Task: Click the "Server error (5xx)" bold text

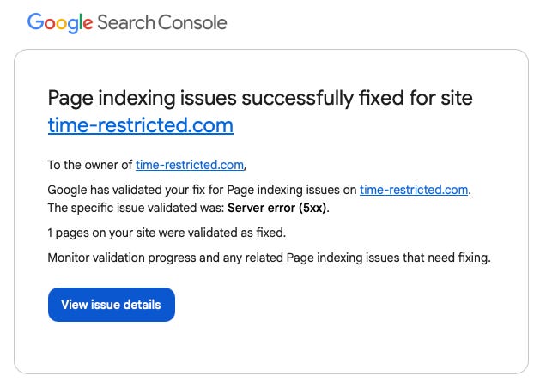Action: point(278,209)
